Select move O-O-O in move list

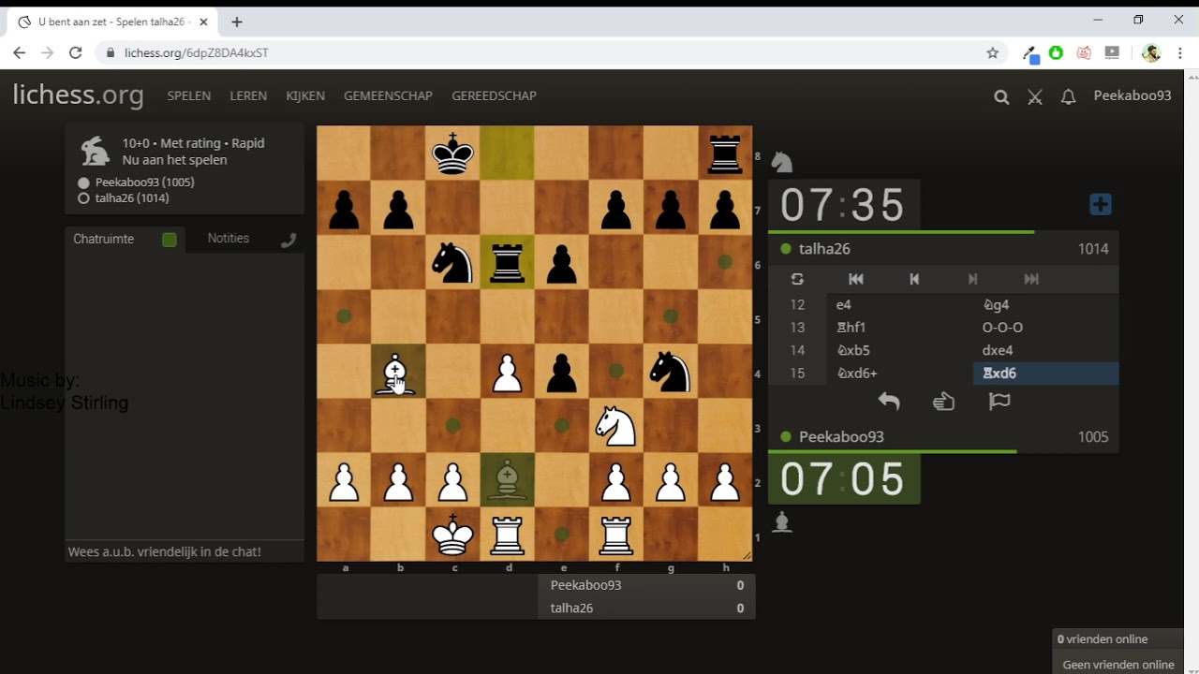pos(1046,328)
